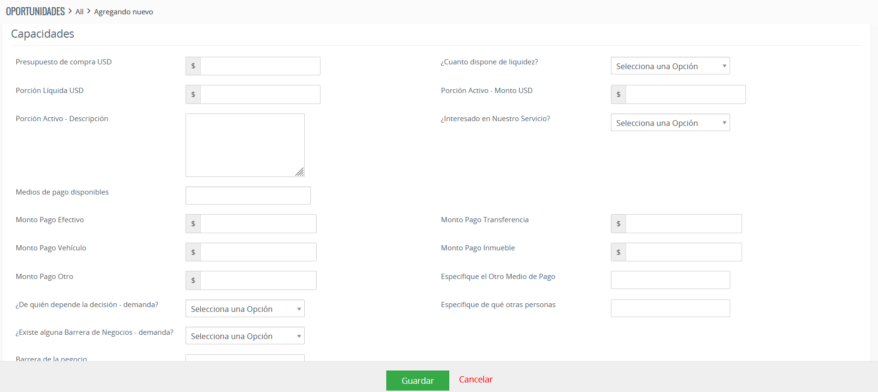Open the OPORTUNIDADES breadcrumb link

[35, 11]
